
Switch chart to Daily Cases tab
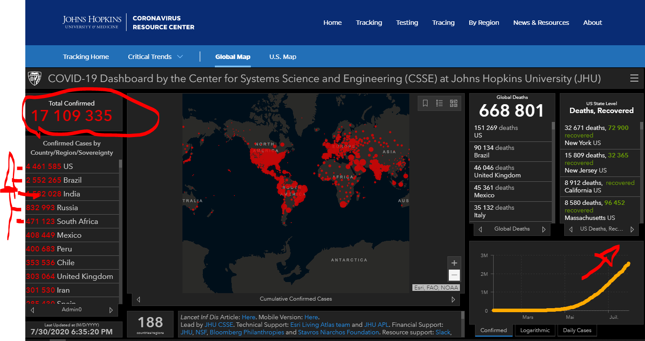(577, 330)
